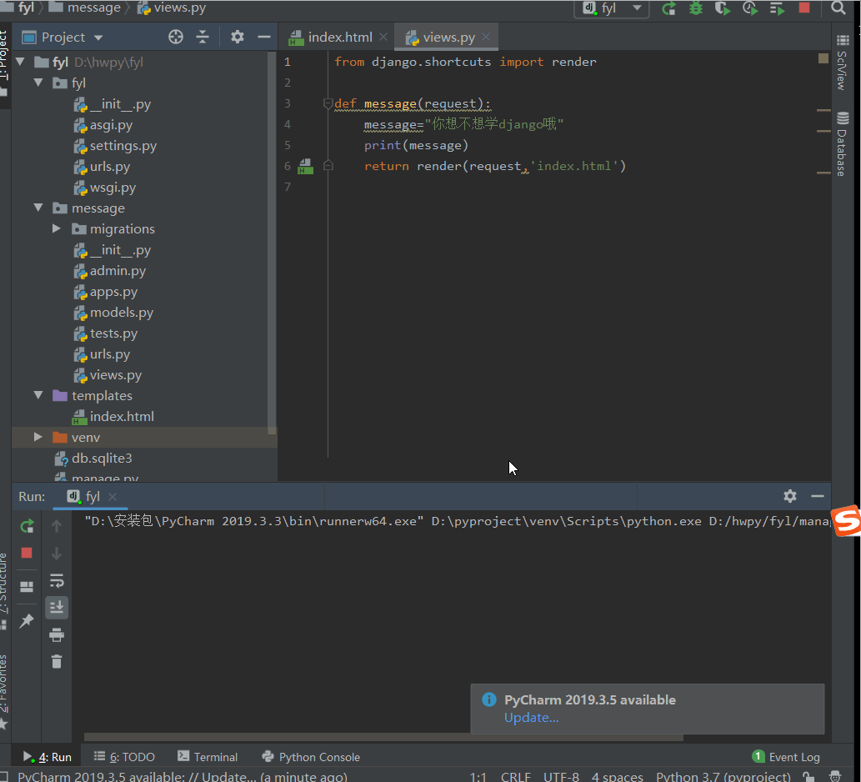
Task: Locate current file in Project tree
Action: pos(176,37)
